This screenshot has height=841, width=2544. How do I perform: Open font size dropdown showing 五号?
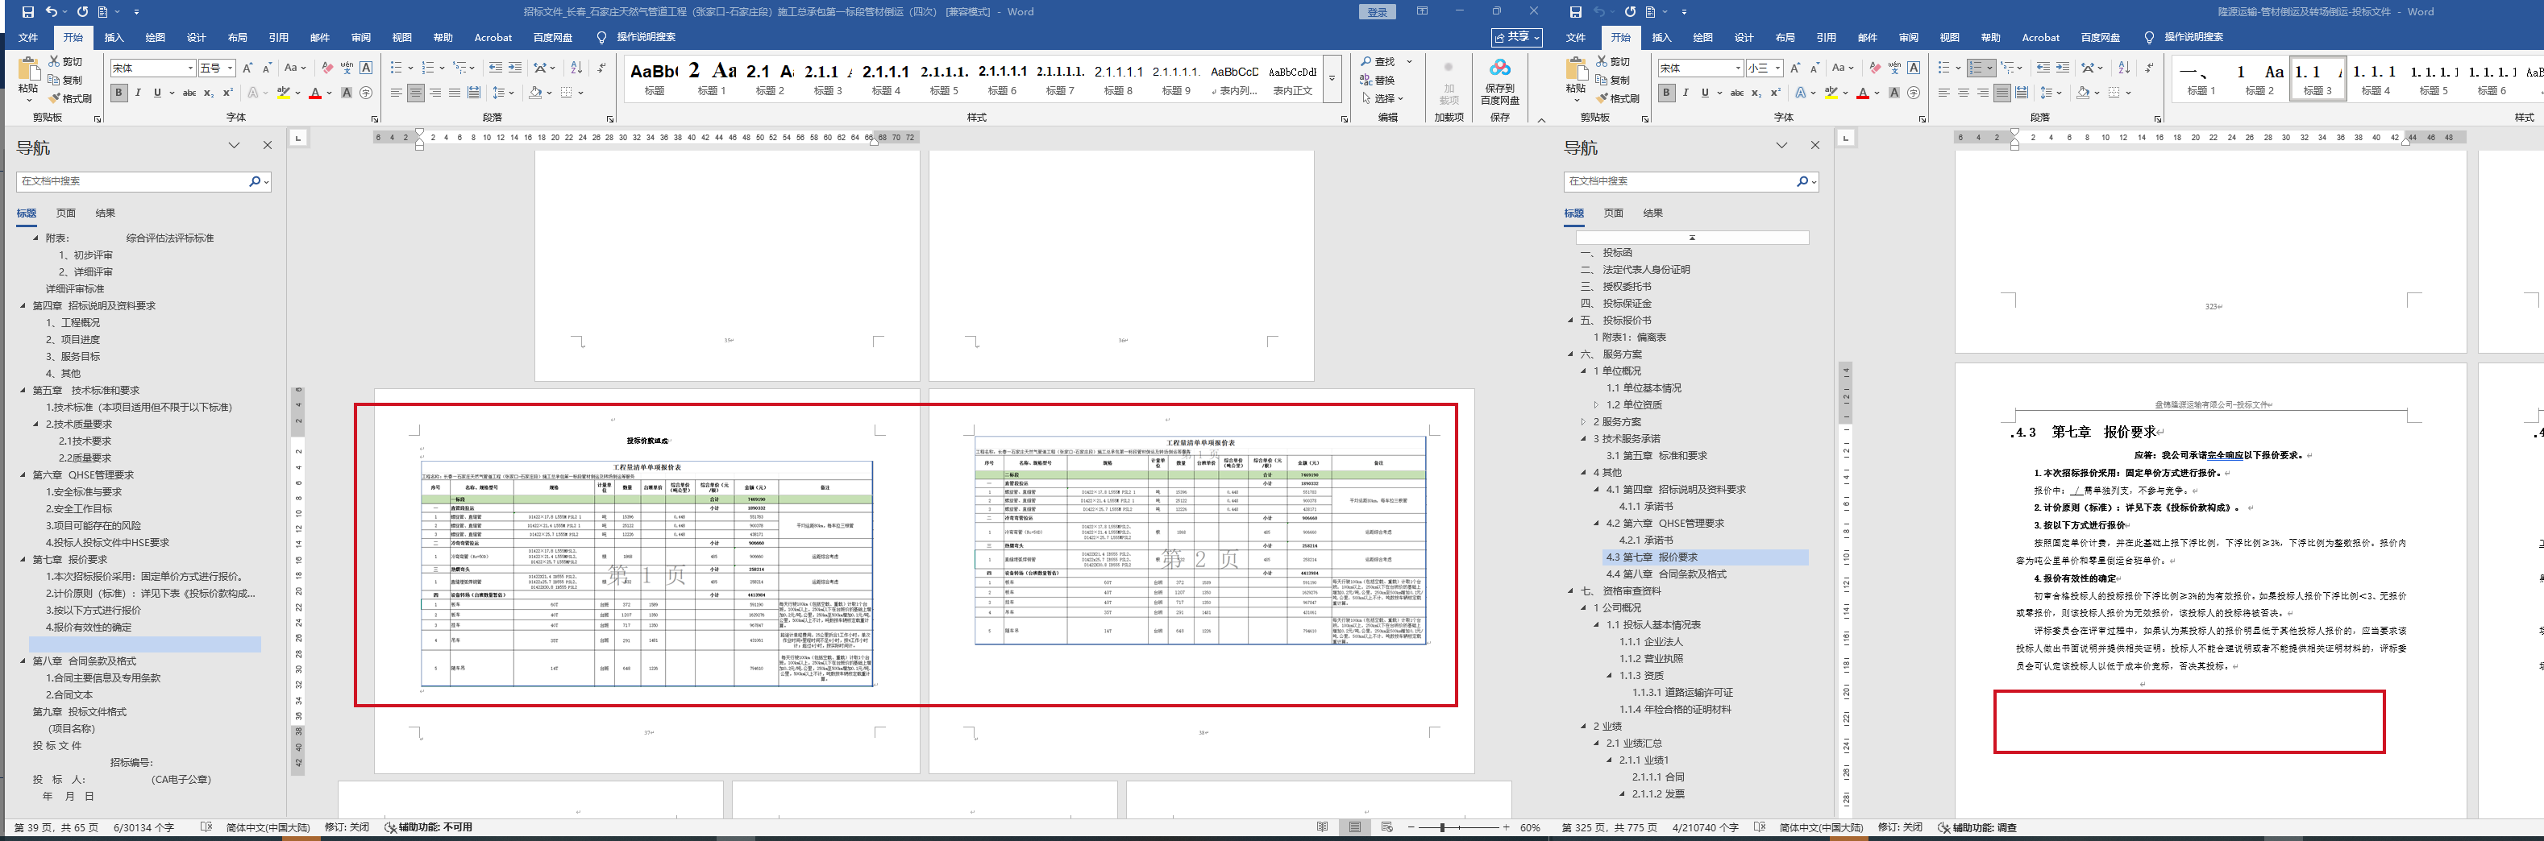(230, 68)
